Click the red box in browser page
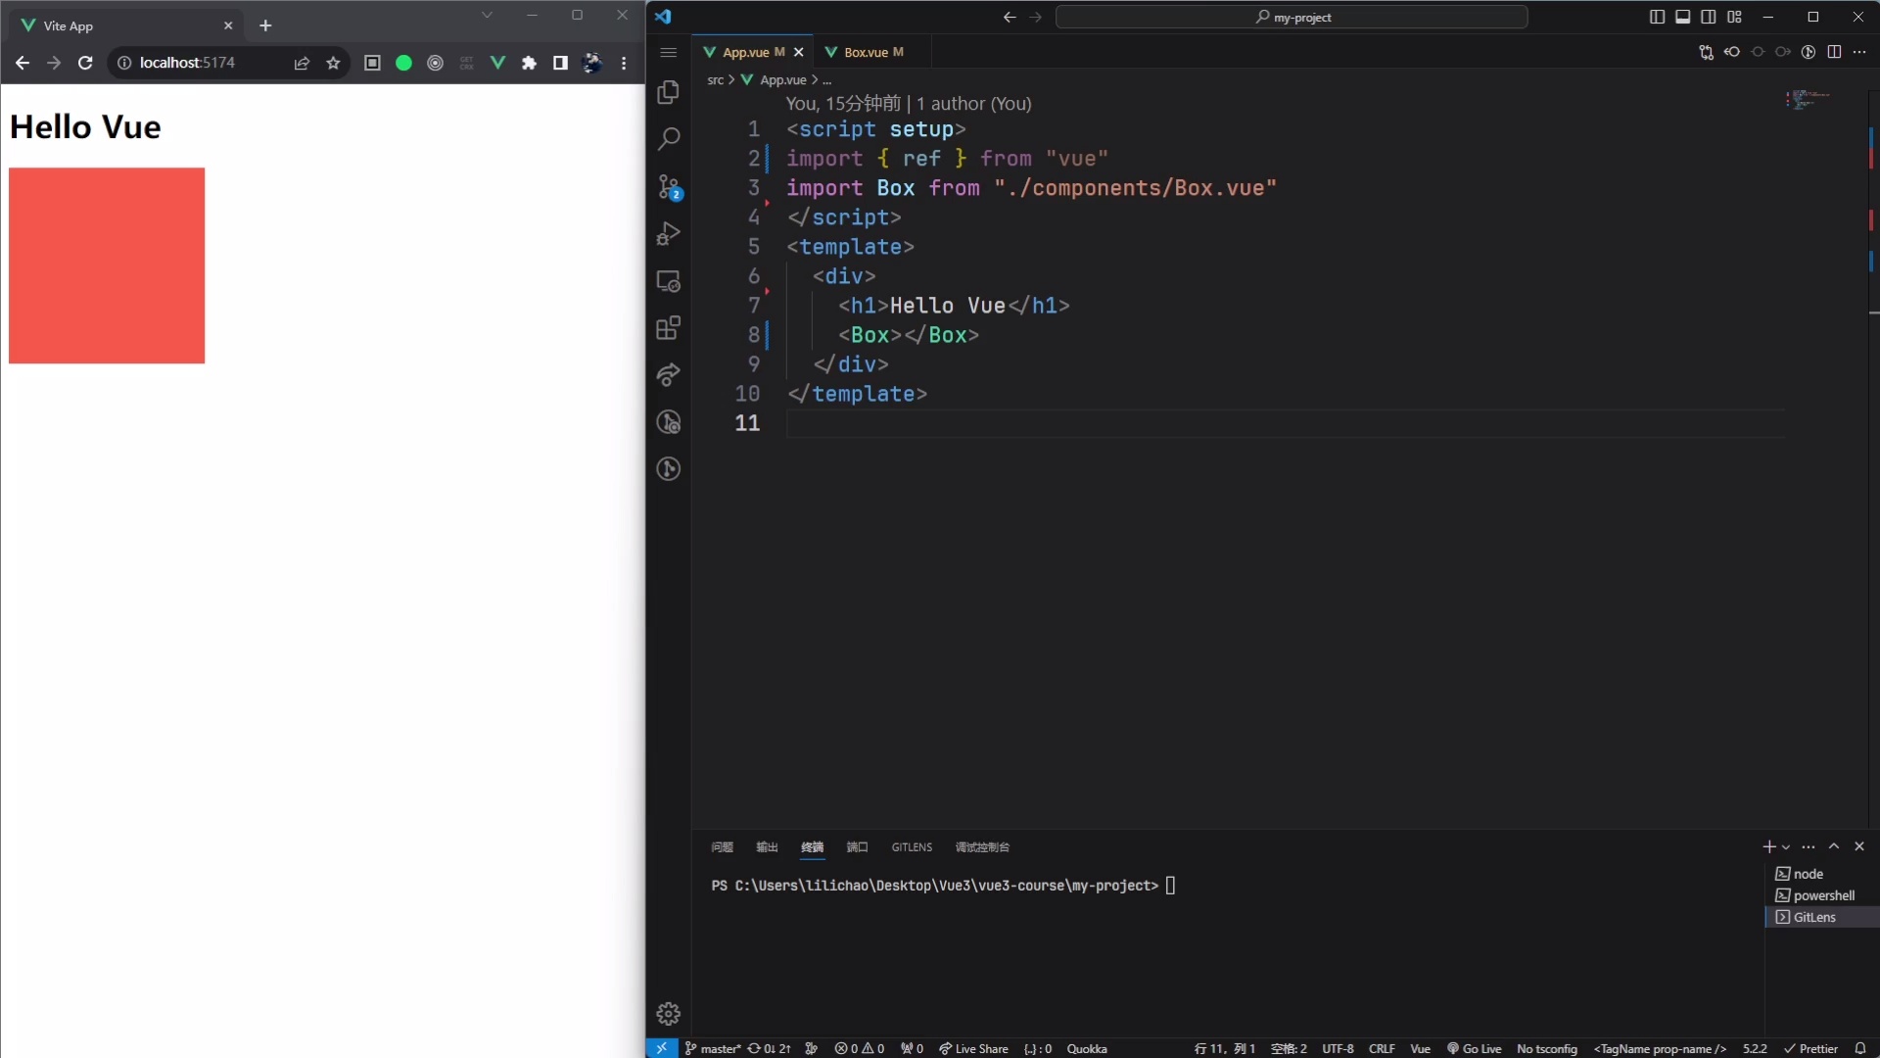The width and height of the screenshot is (1880, 1058). (x=107, y=265)
